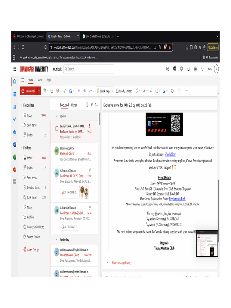
Task: Collapse message history chevron
Action: pos(107,263)
